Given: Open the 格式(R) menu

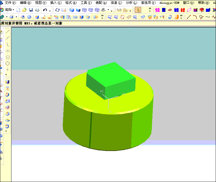Looking at the screenshot, I should pos(71,3).
